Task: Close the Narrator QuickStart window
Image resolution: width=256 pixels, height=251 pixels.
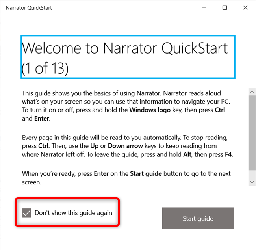Action: coord(245,7)
